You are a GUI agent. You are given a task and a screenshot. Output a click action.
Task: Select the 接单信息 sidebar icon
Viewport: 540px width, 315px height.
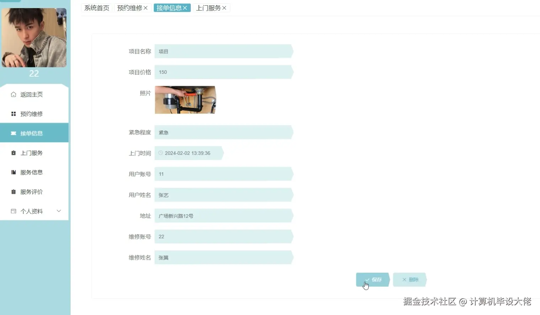[x=13, y=133]
